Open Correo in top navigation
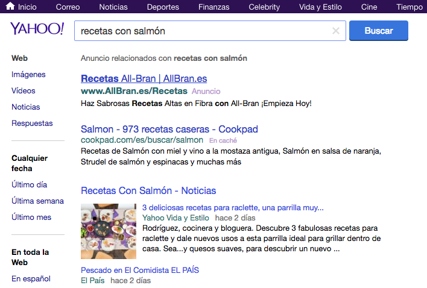The width and height of the screenshot is (427, 288). click(x=68, y=7)
